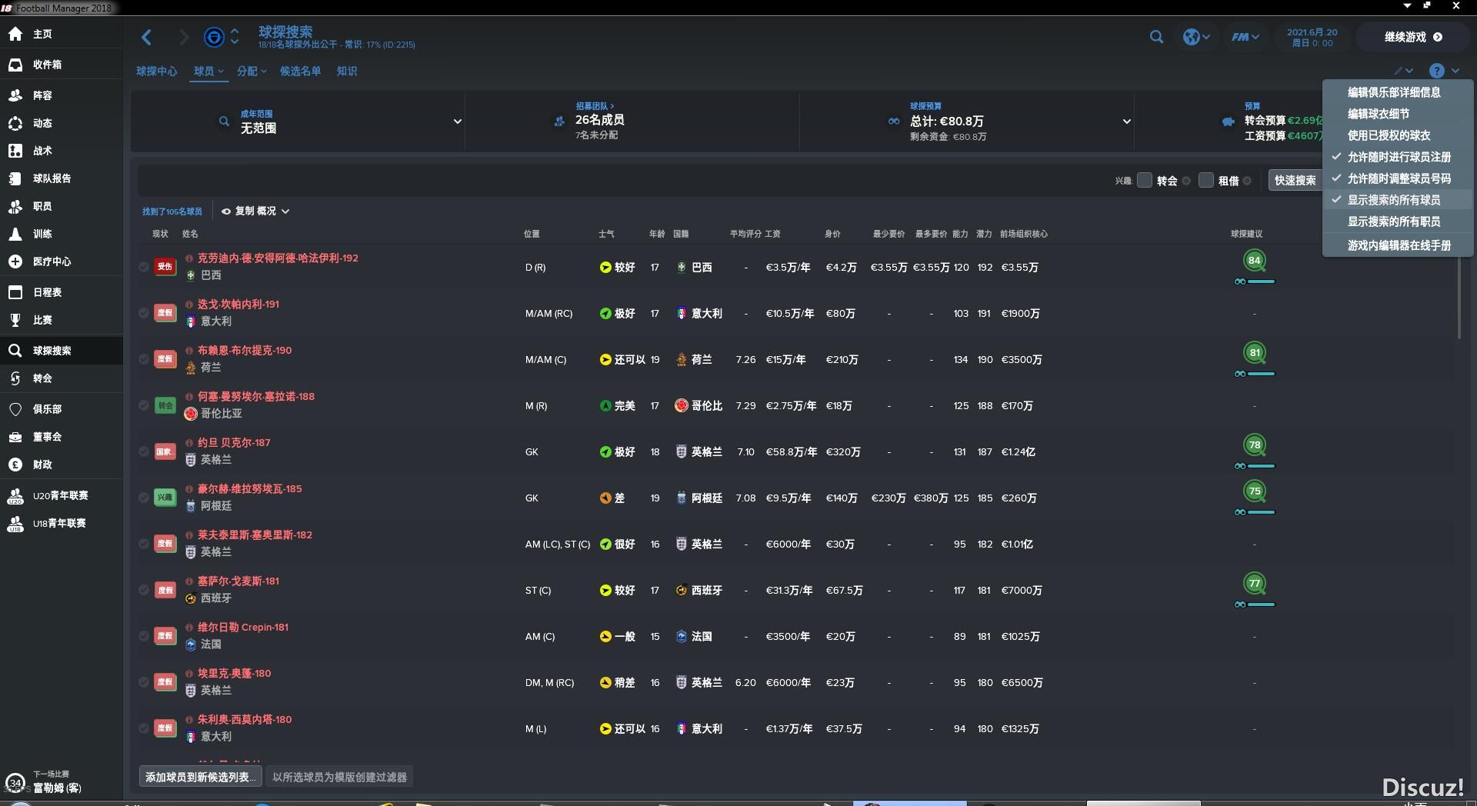Select row checkbox for 约旦 贝克尔
The width and height of the screenshot is (1477, 806).
144,451
